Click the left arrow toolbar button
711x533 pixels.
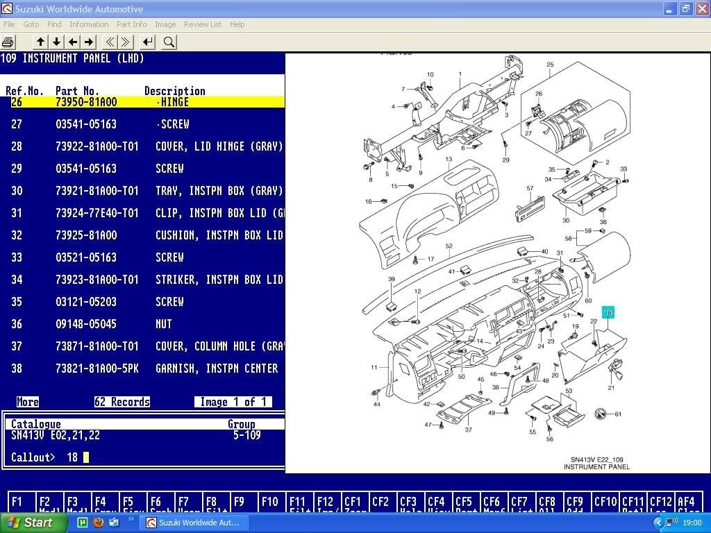pyautogui.click(x=72, y=42)
